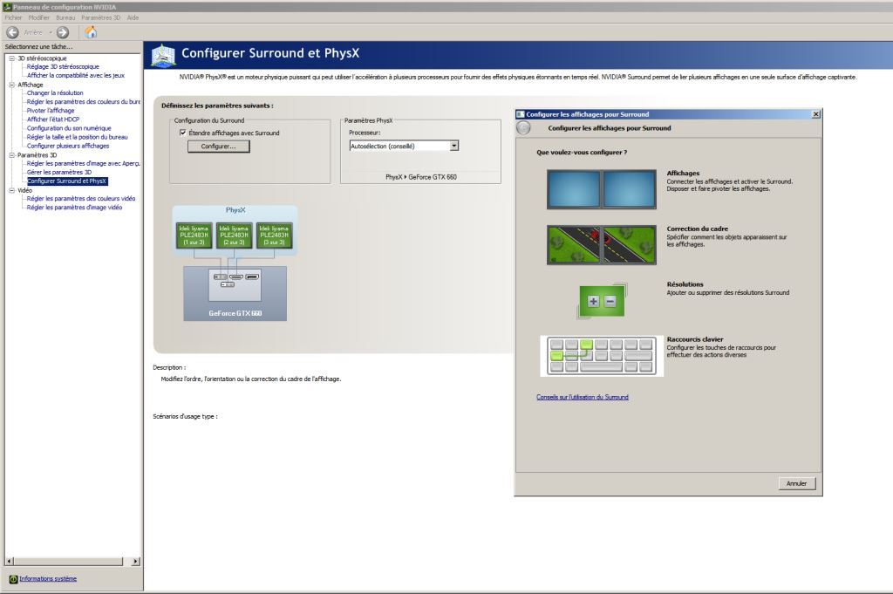Image resolution: width=893 pixels, height=594 pixels.
Task: Open the Aide menu
Action: pyautogui.click(x=133, y=17)
